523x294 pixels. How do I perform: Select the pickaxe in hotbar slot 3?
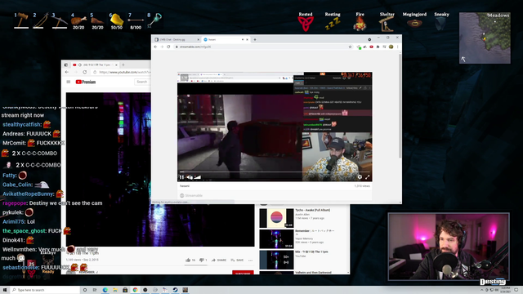pyautogui.click(x=60, y=20)
